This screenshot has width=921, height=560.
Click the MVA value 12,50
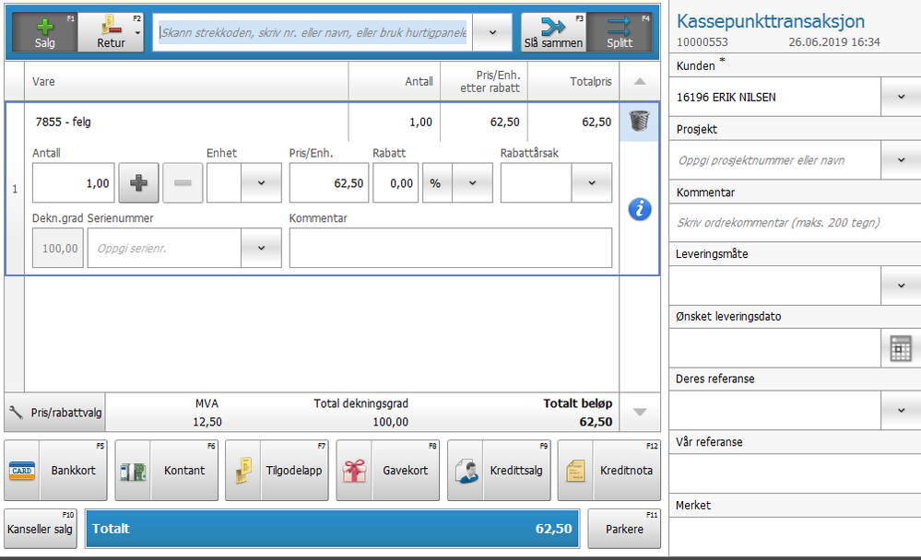point(207,422)
